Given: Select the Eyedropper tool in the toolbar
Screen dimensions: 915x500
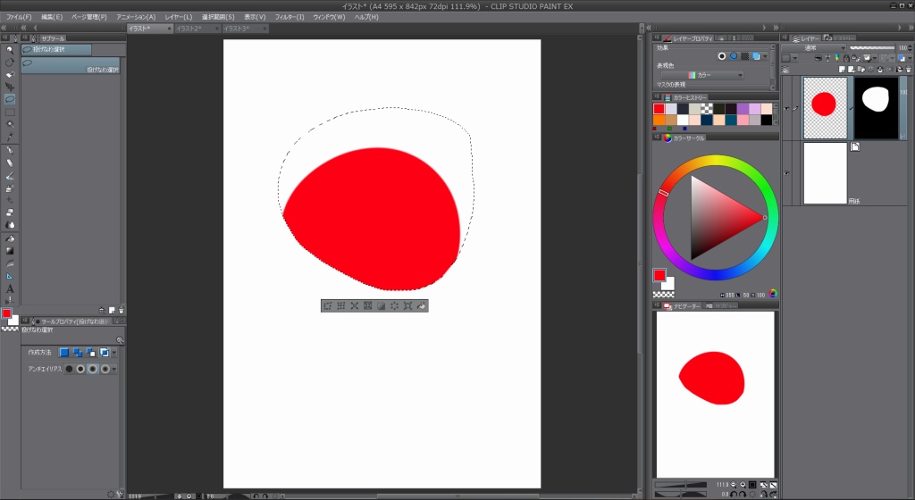Looking at the screenshot, I should [10, 137].
